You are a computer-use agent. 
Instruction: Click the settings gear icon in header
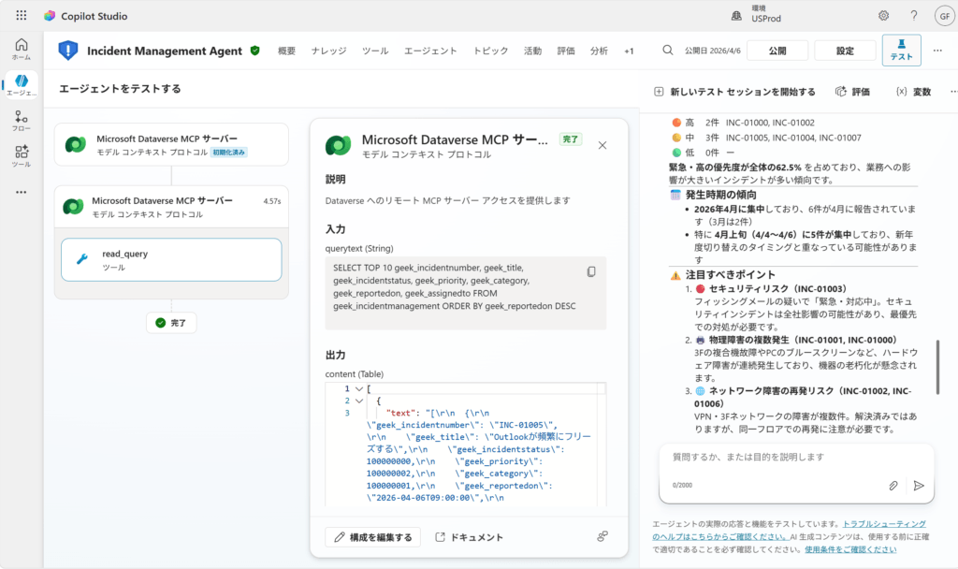click(x=883, y=16)
